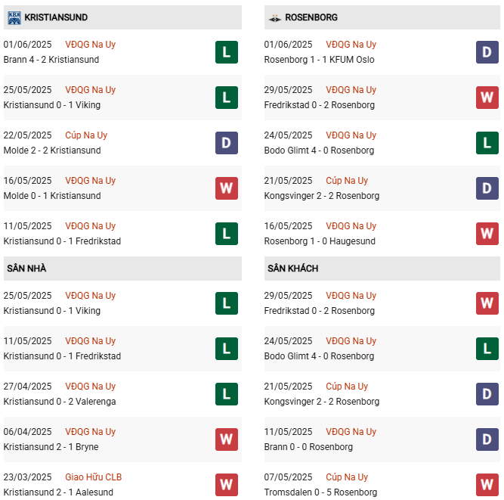Open the Cúp Na Uy link dated 22/05/2025
The image size is (504, 500).
pyautogui.click(x=86, y=135)
